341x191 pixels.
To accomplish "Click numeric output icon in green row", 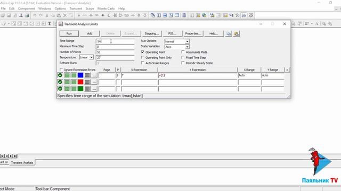I will point(87,89).
